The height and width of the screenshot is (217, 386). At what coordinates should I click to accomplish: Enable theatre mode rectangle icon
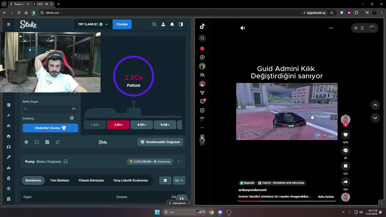point(37,142)
